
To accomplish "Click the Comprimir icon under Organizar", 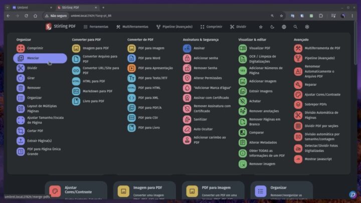I will pos(21,49).
